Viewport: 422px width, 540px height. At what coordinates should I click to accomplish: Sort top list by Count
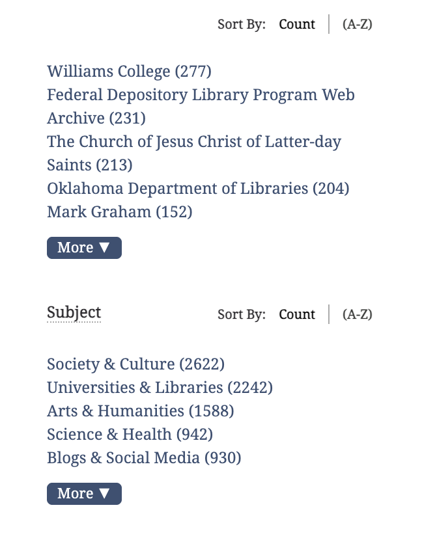297,25
